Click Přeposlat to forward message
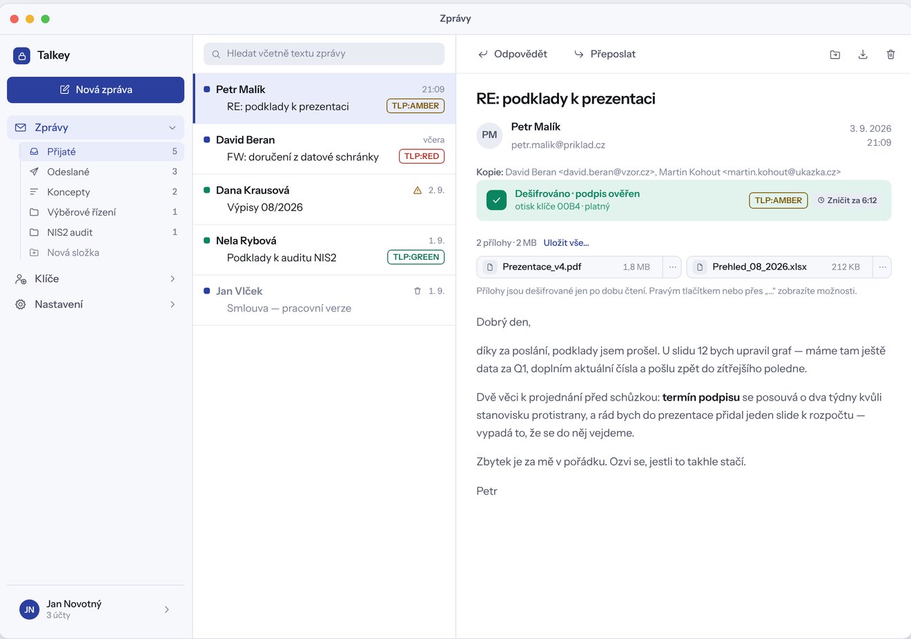This screenshot has height=639, width=911. 605,54
